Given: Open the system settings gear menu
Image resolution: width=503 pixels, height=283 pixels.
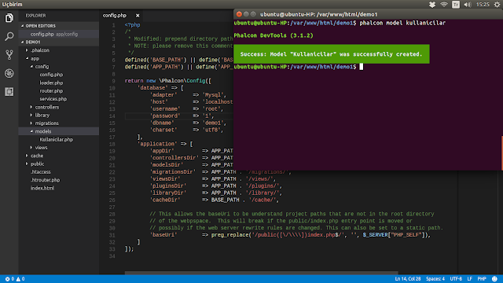Looking at the screenshot, I should click(497, 5).
